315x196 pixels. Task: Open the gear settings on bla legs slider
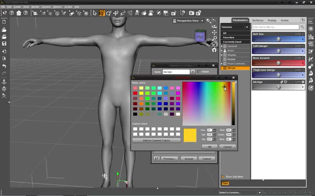(303, 82)
